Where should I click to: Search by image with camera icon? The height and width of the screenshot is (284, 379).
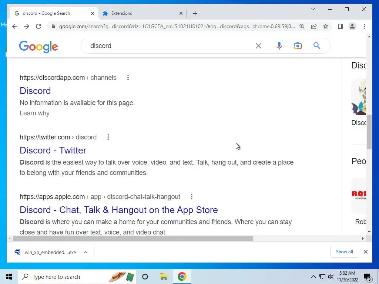(298, 45)
